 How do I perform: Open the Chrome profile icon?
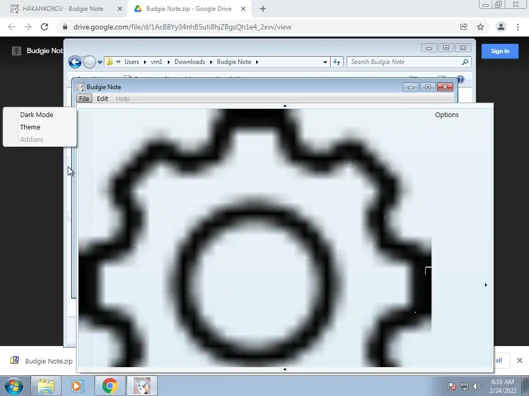[x=501, y=27]
